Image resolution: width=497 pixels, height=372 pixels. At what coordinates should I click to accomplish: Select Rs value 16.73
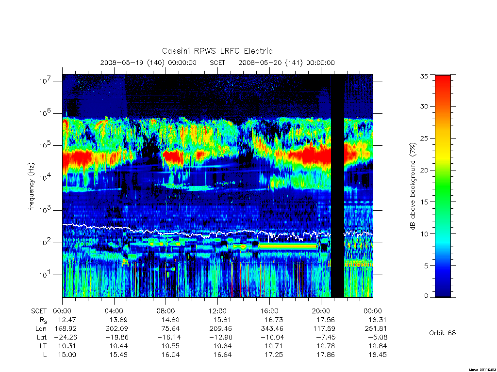(274, 320)
